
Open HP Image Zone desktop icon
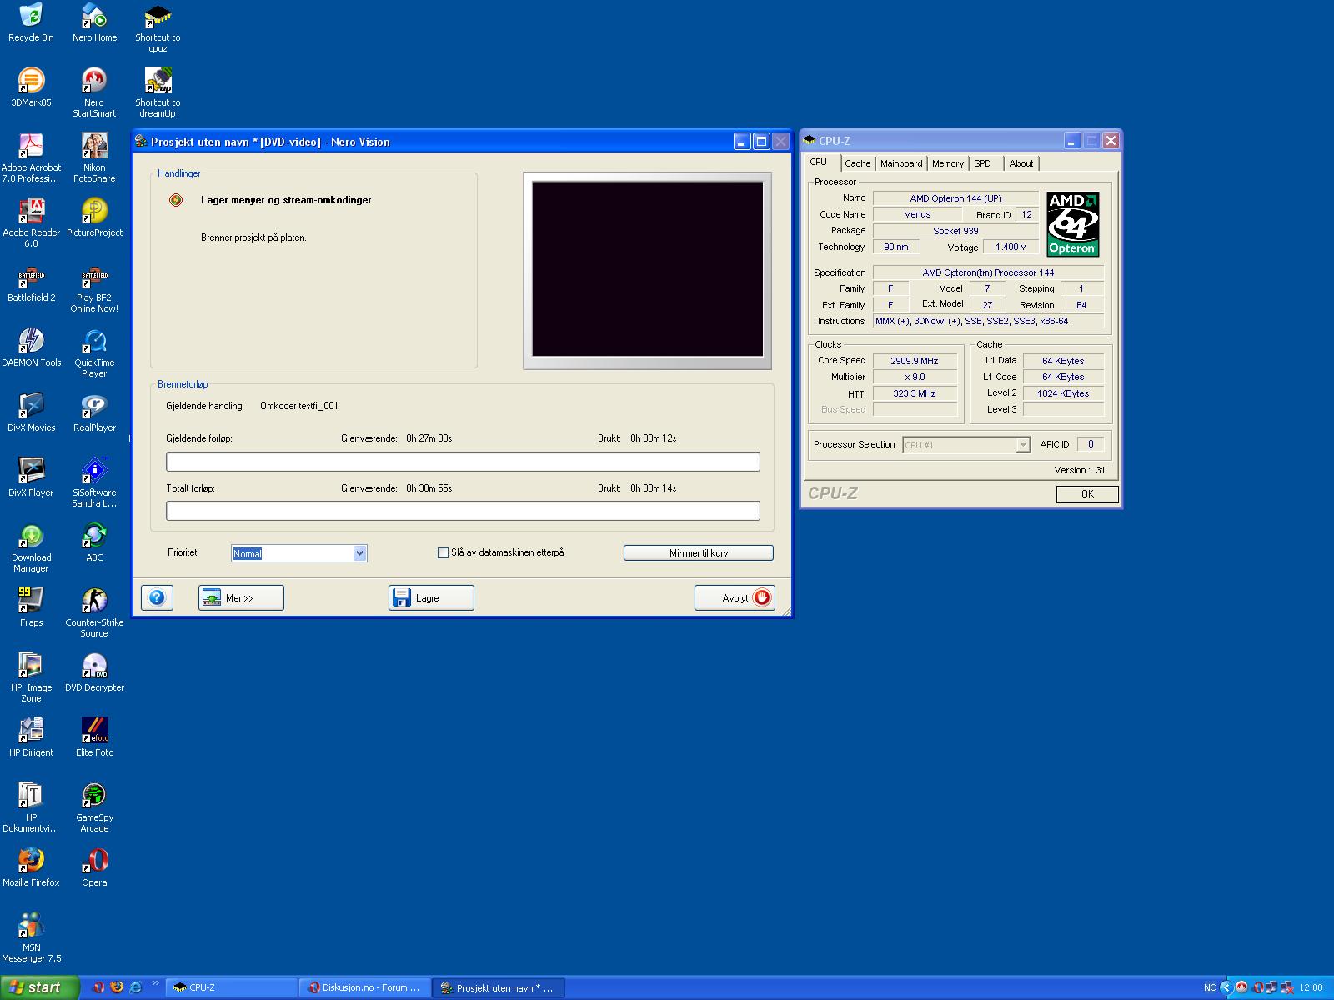point(31,677)
